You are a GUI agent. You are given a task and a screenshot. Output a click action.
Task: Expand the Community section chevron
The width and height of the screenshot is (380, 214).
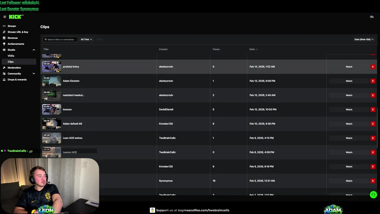(34, 74)
